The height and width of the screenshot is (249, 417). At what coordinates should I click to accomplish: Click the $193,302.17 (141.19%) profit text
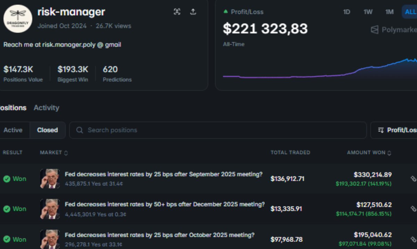pyautogui.click(x=363, y=184)
